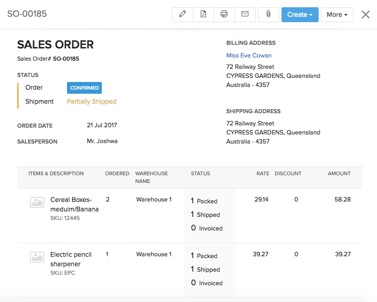Image resolution: width=377 pixels, height=302 pixels.
Task: Expand the More menu
Action: point(337,14)
